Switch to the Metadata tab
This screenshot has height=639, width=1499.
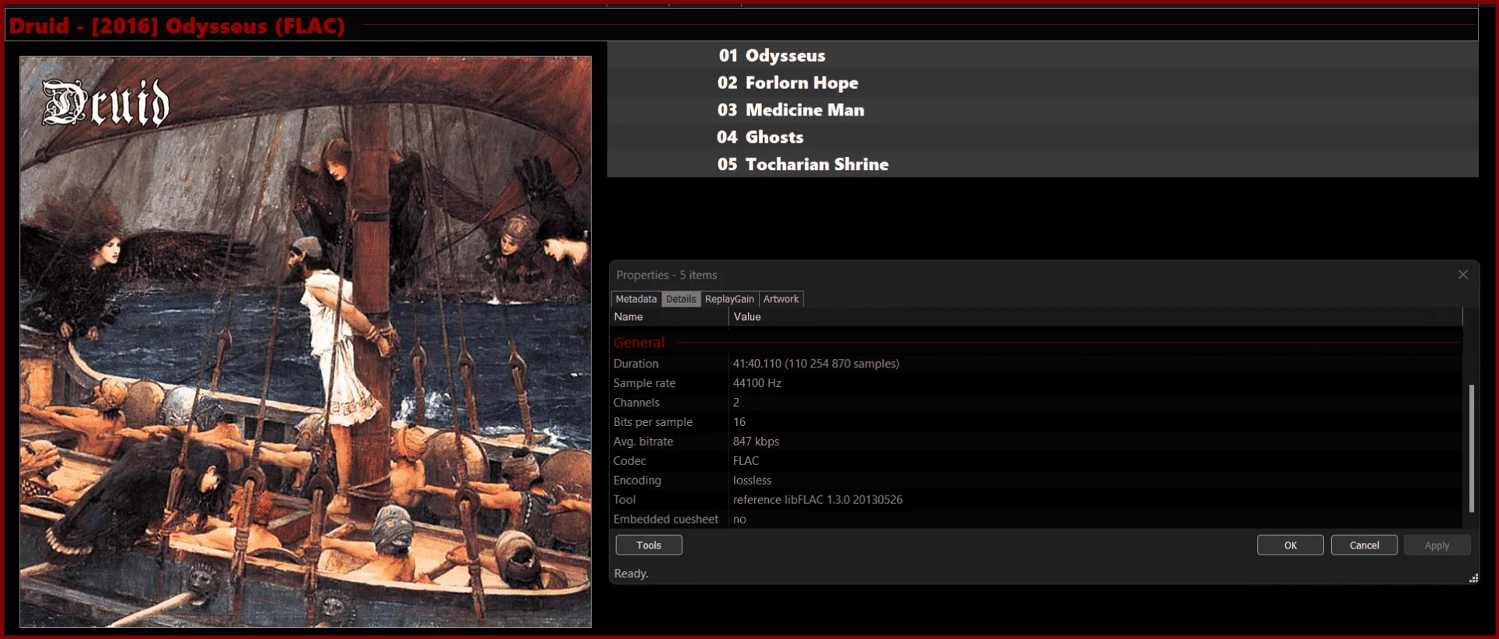(636, 299)
